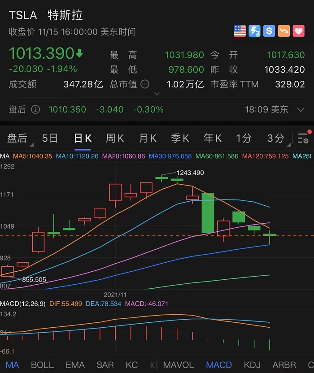
Task: Tap the 成交额 347.28亿 value
Action: click(83, 84)
